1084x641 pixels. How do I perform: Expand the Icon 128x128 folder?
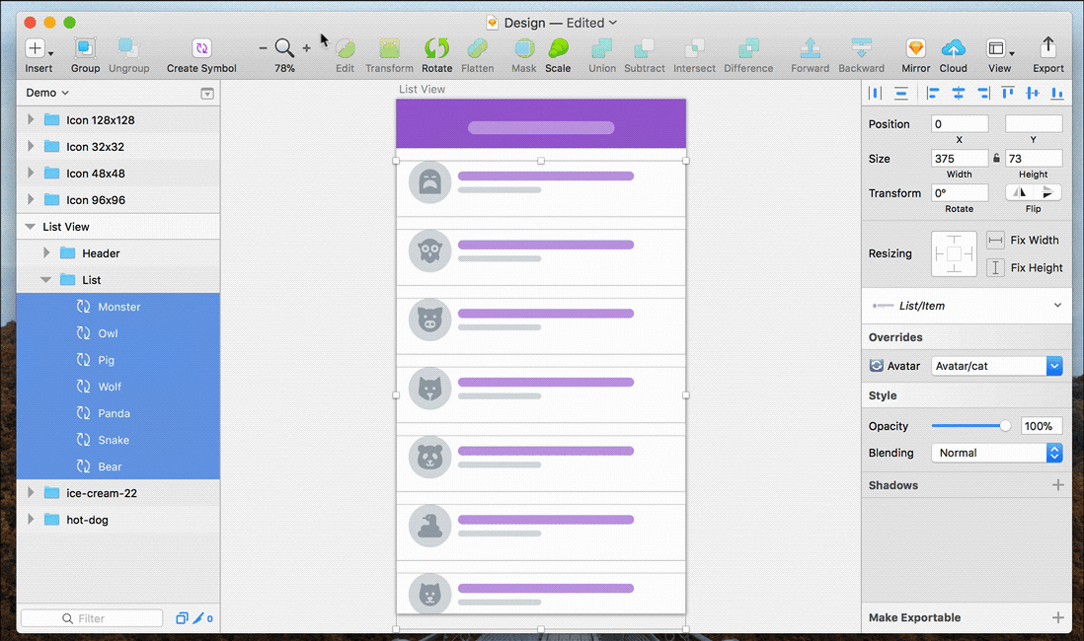tap(31, 119)
